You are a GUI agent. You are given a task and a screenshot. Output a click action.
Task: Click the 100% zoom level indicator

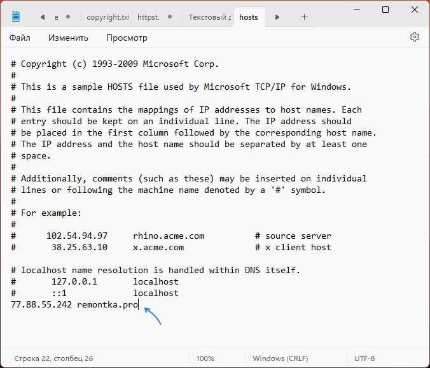pyautogui.click(x=205, y=358)
